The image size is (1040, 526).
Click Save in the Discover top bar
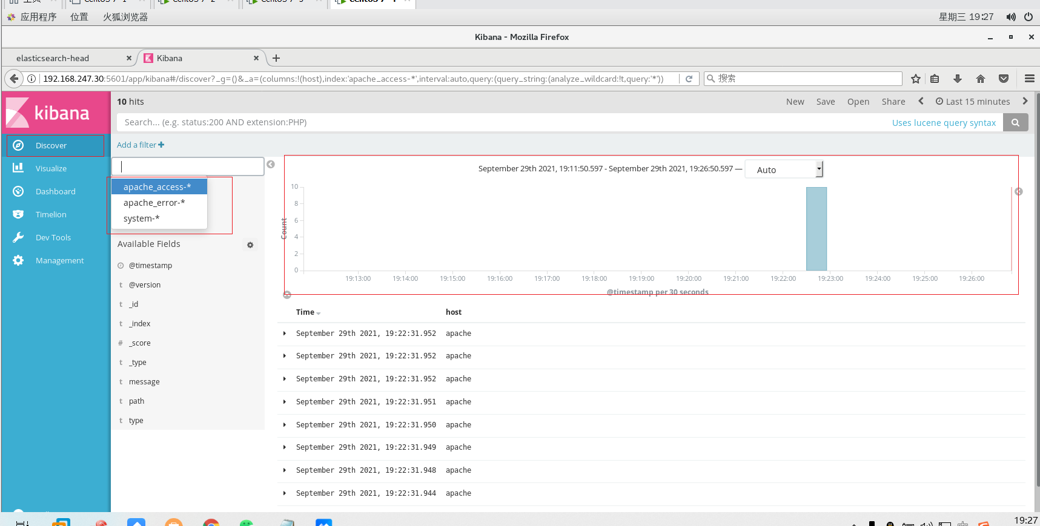click(826, 102)
